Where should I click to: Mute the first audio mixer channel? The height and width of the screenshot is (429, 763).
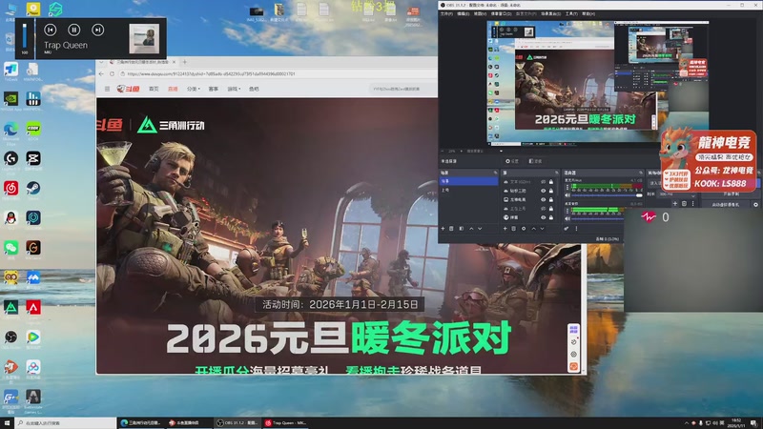point(567,195)
